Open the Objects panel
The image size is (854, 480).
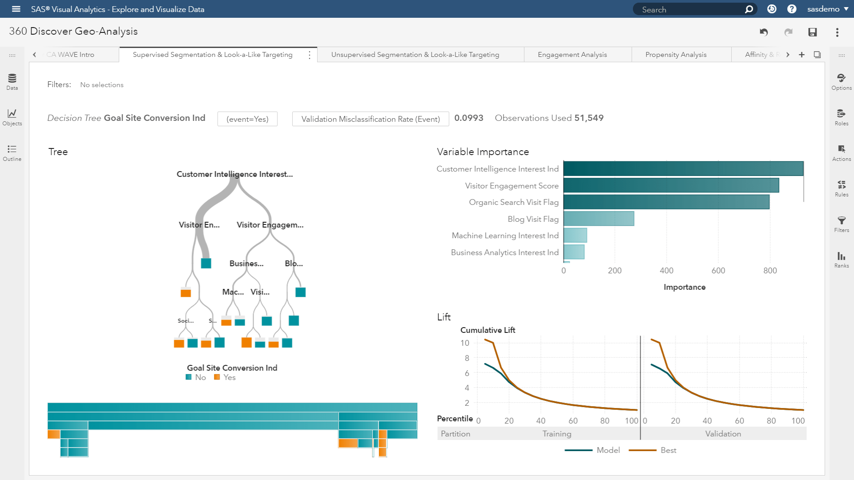pos(12,117)
